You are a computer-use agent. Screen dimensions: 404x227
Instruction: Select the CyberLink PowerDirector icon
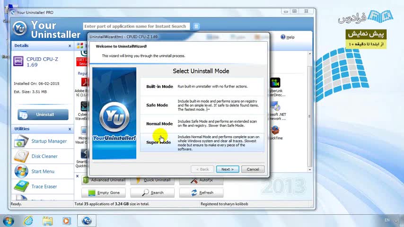[x=275, y=83]
